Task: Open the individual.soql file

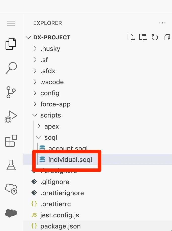Action: [70, 159]
